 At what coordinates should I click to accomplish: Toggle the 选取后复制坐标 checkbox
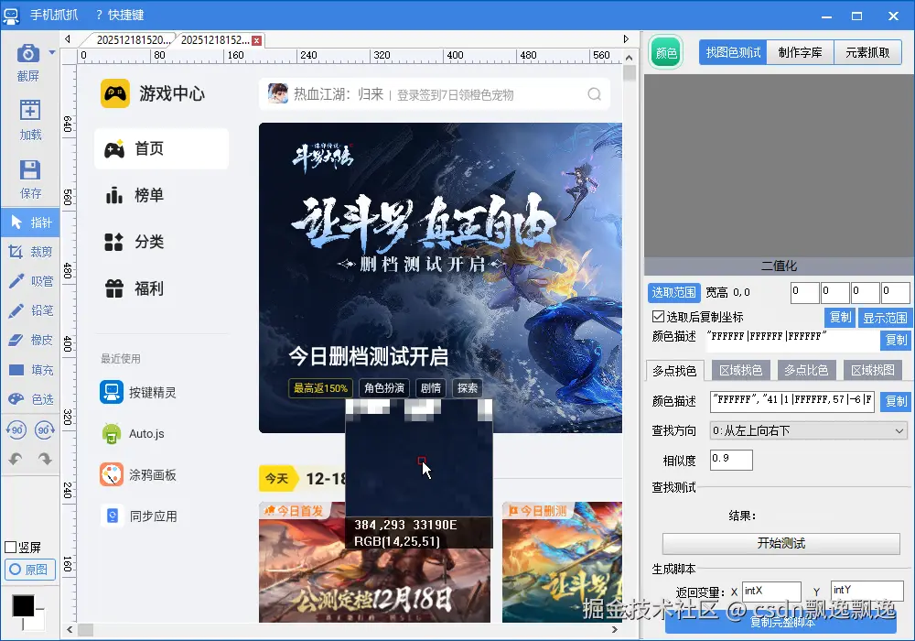point(658,317)
